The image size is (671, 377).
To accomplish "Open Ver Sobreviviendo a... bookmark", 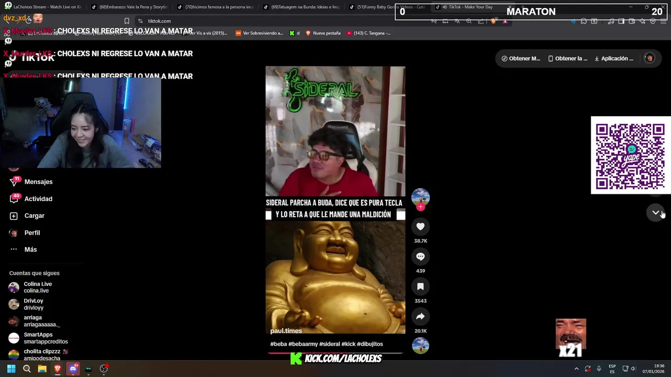I will point(259,33).
